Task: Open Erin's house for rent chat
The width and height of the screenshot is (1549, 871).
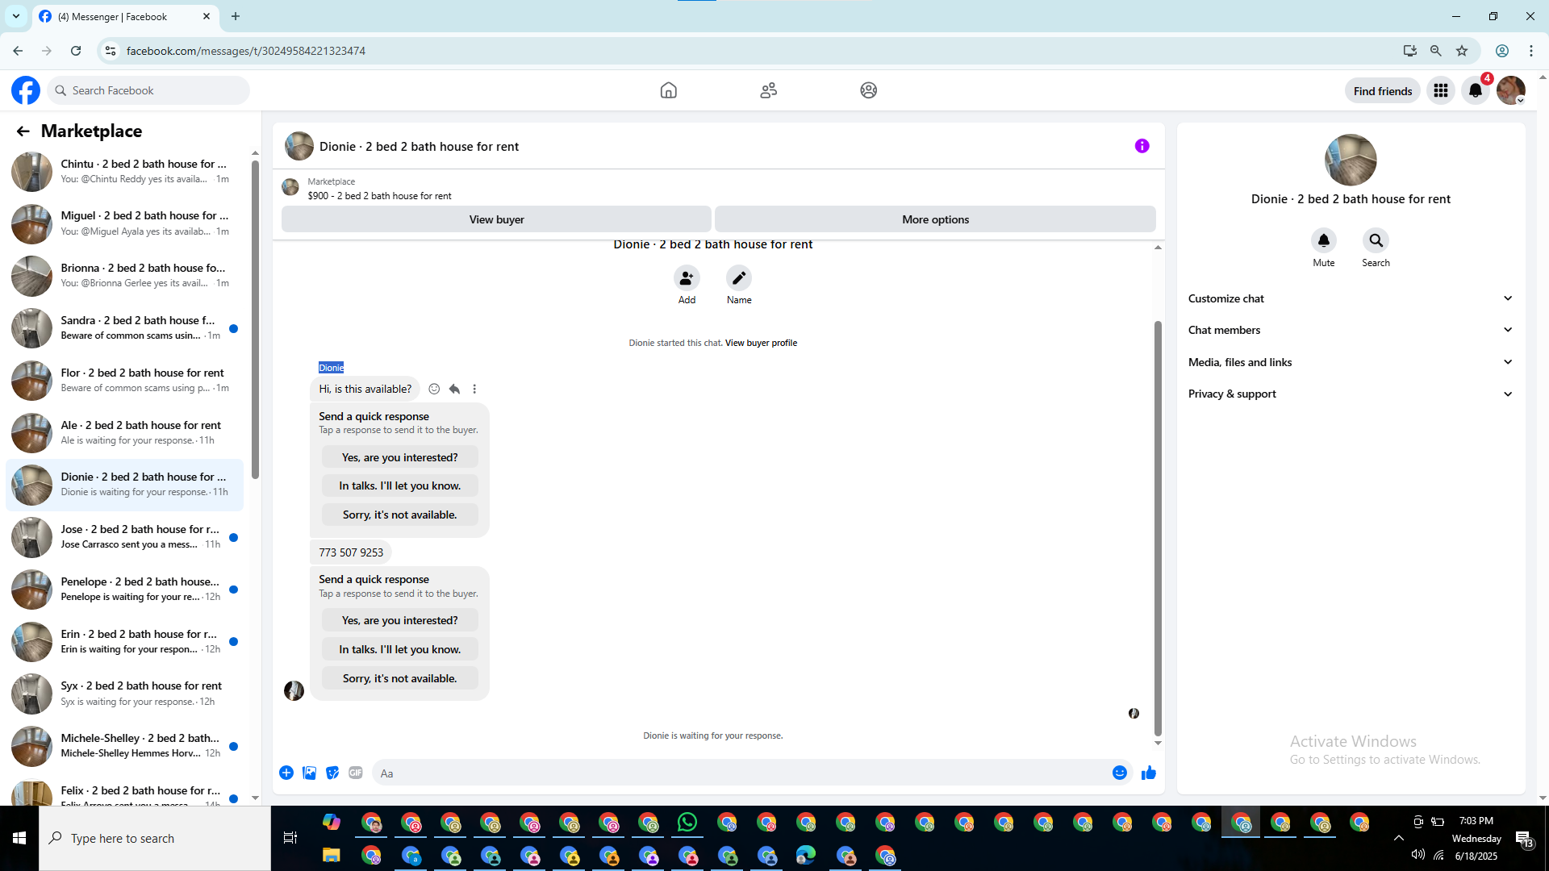Action: (125, 642)
